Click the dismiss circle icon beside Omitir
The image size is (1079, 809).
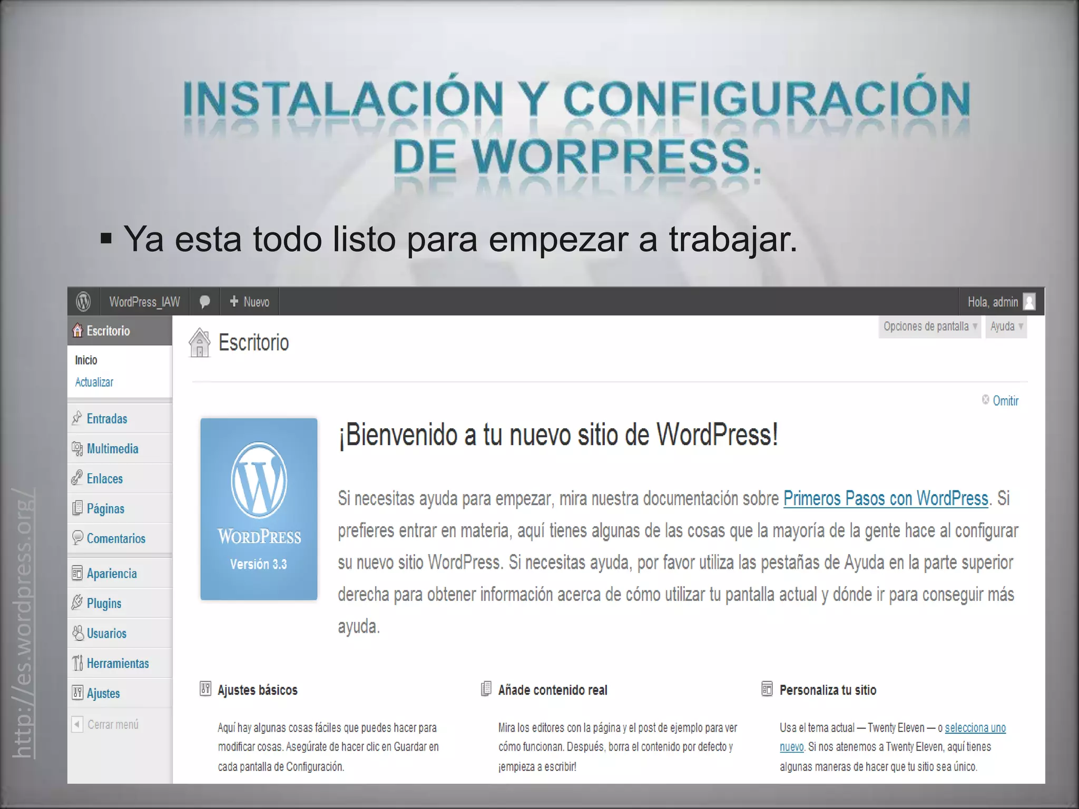[x=985, y=400]
